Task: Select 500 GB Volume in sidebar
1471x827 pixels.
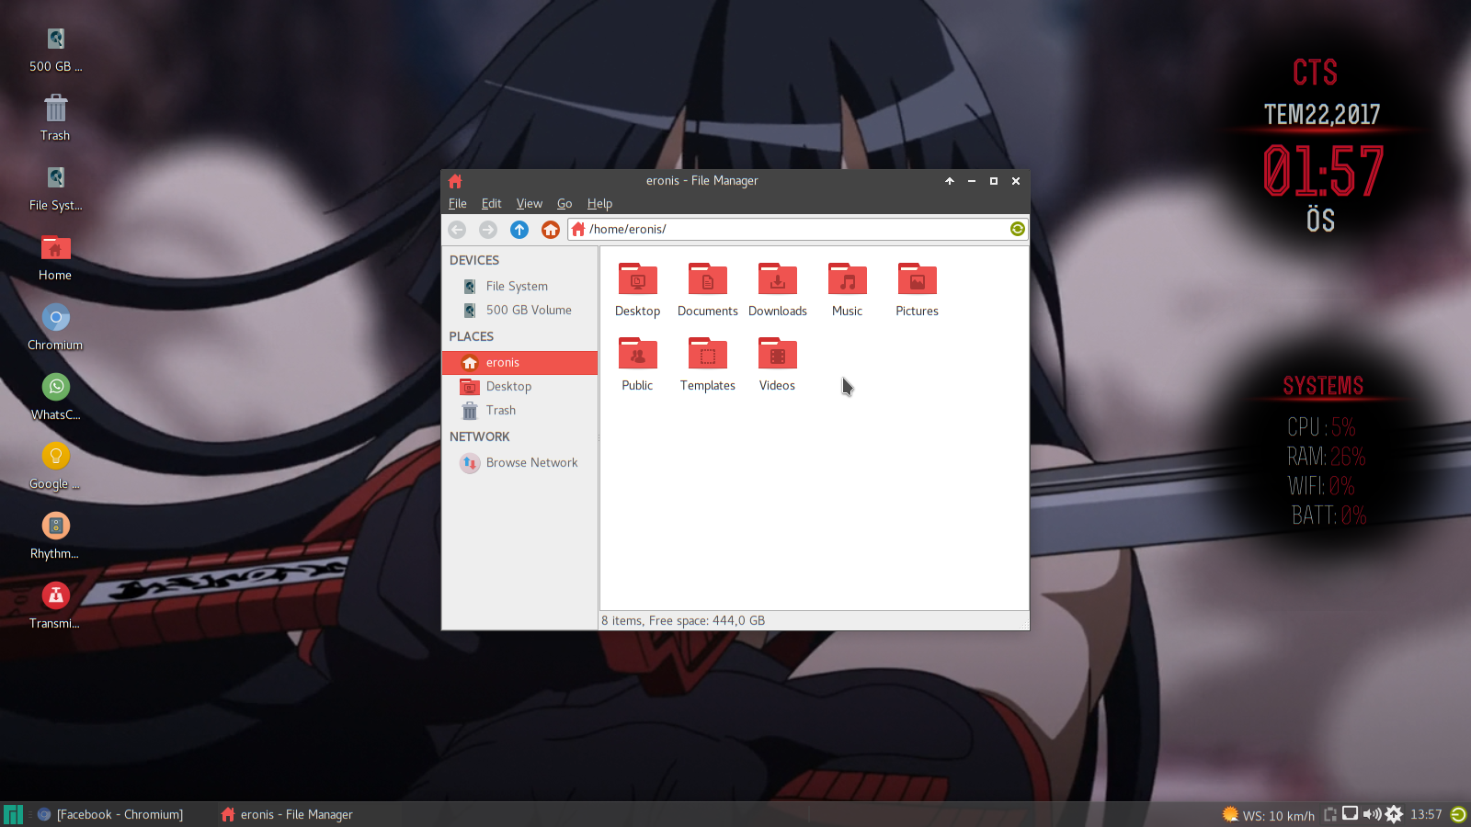Action: pos(519,311)
